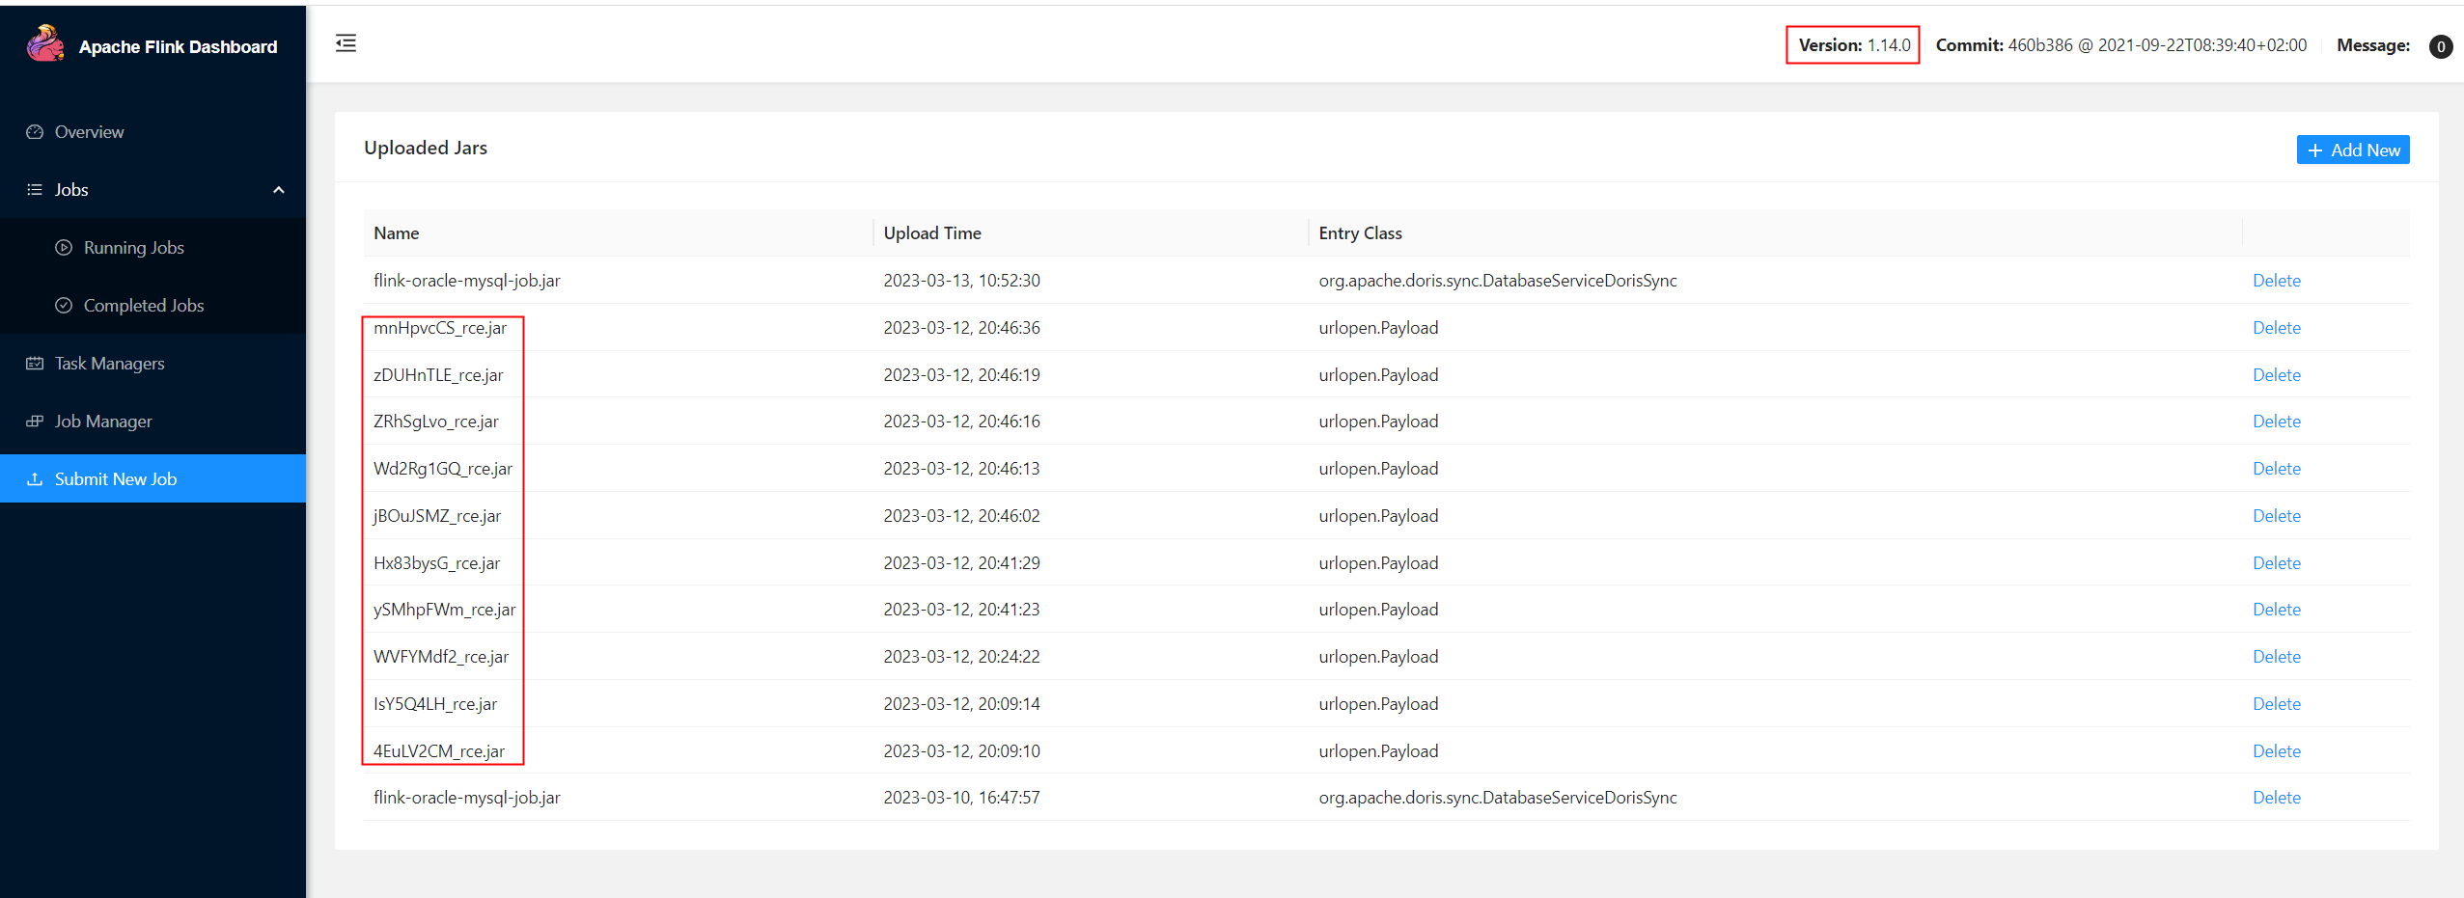Collapse the Jobs submenu chevron
This screenshot has width=2464, height=898.
279,190
